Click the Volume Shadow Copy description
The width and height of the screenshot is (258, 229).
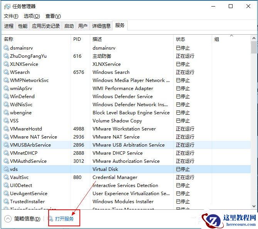click(x=117, y=121)
